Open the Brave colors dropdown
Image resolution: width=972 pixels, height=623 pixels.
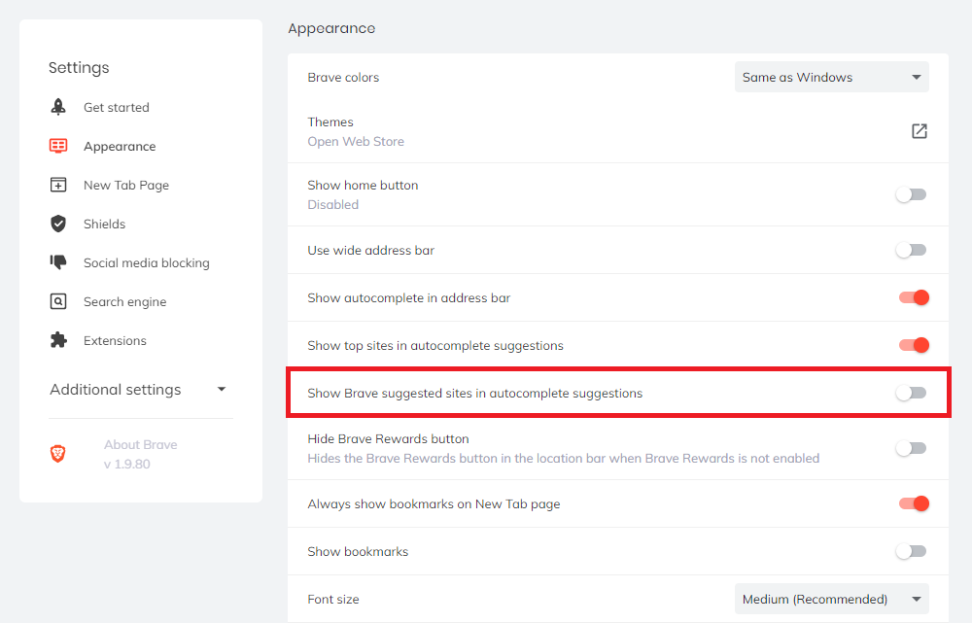(831, 77)
